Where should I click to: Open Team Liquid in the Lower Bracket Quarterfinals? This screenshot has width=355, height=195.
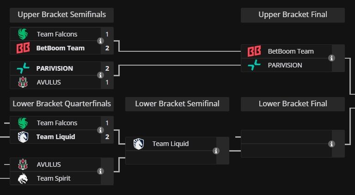tap(55, 137)
